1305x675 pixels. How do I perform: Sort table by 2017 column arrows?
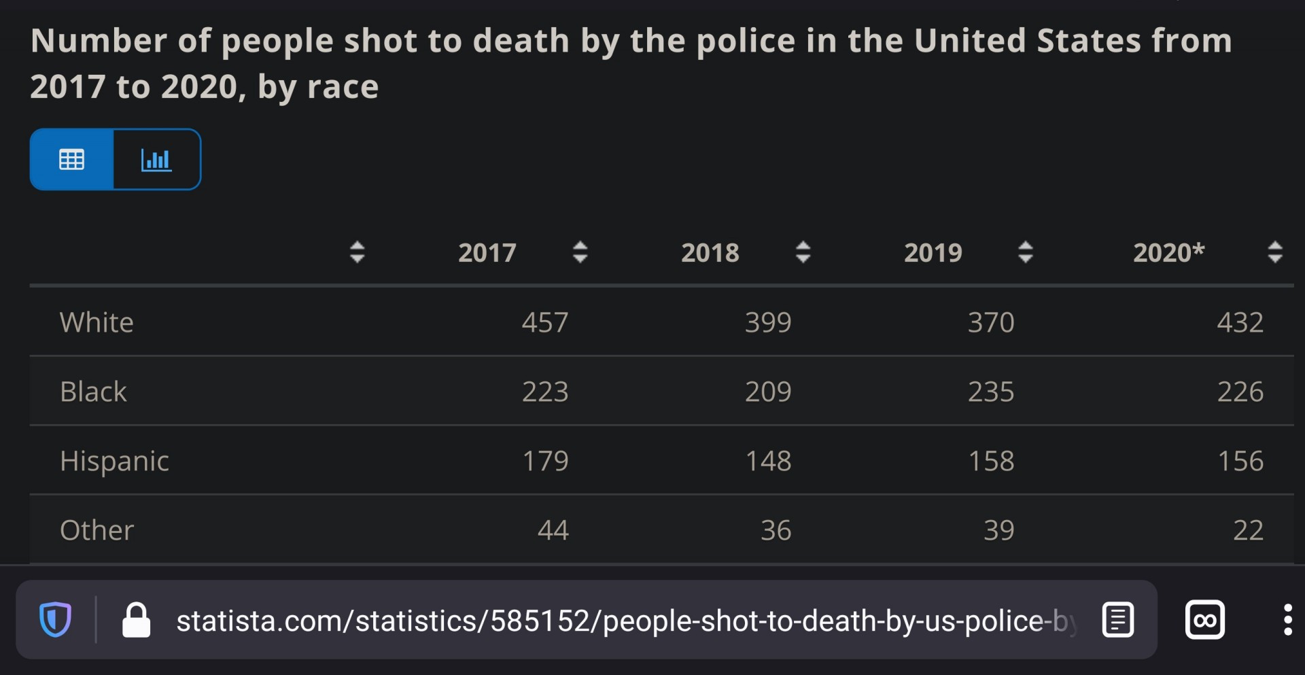click(580, 252)
